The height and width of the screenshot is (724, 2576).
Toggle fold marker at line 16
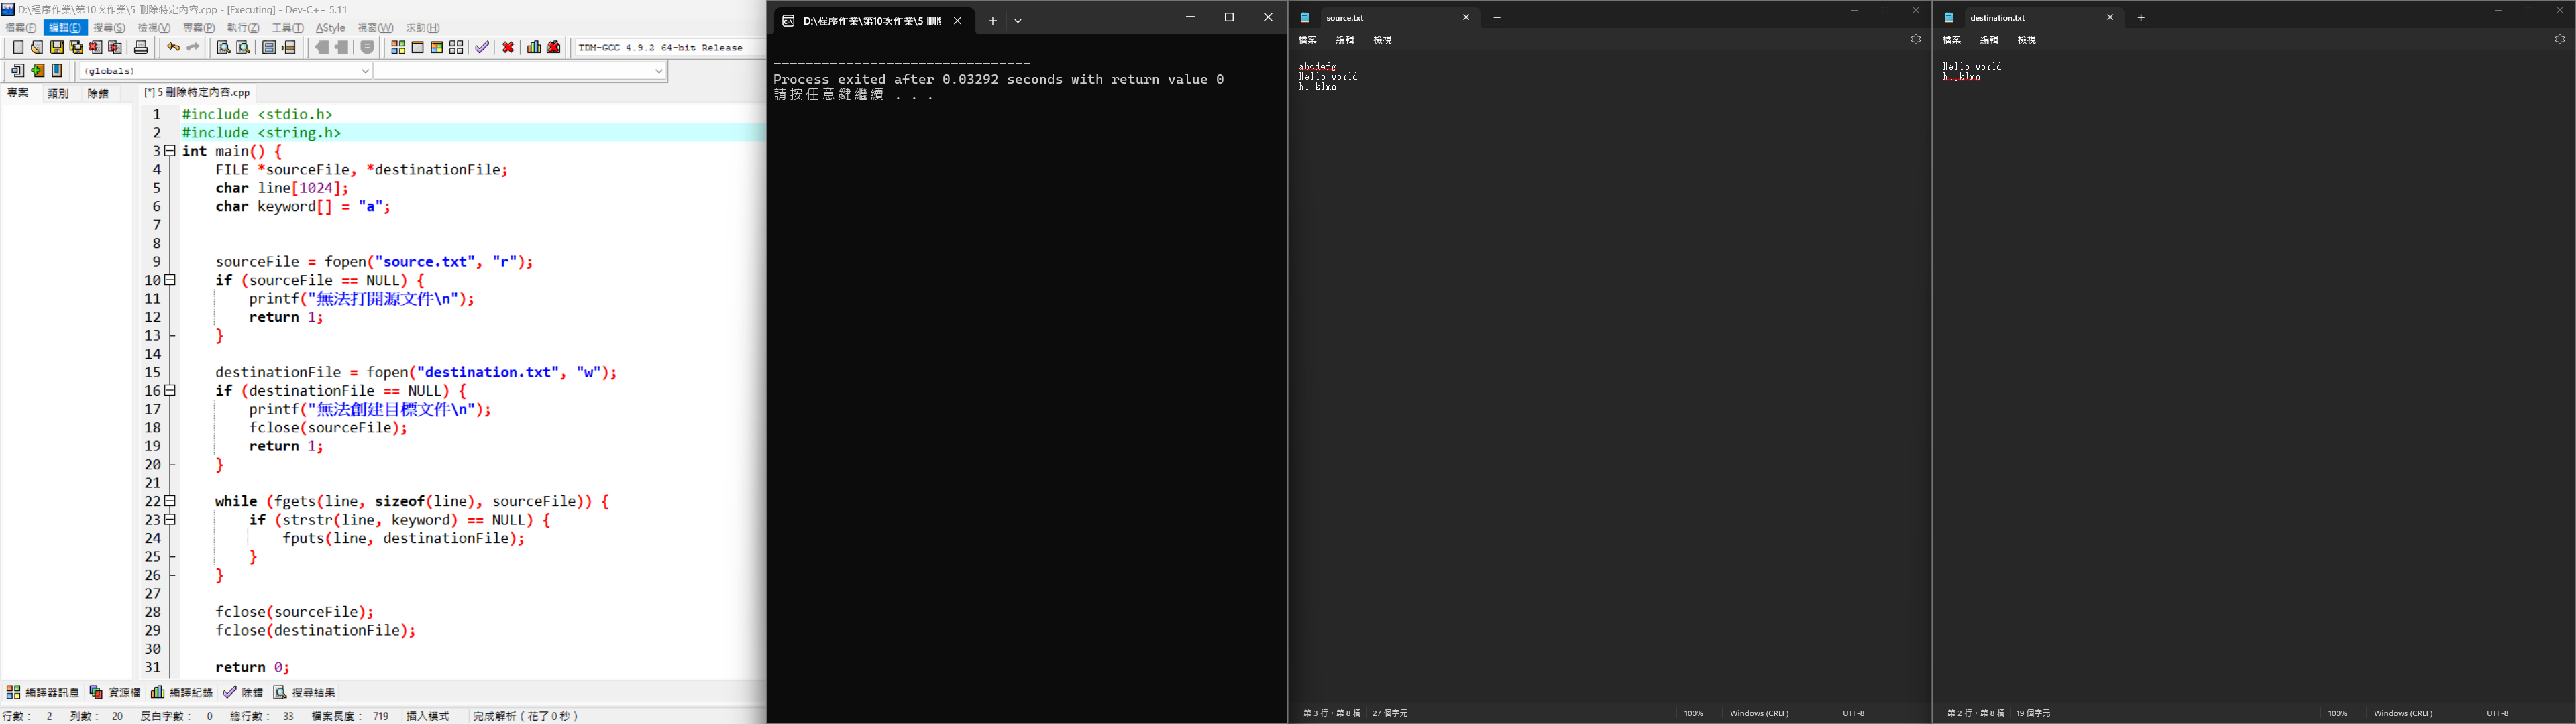pos(170,391)
